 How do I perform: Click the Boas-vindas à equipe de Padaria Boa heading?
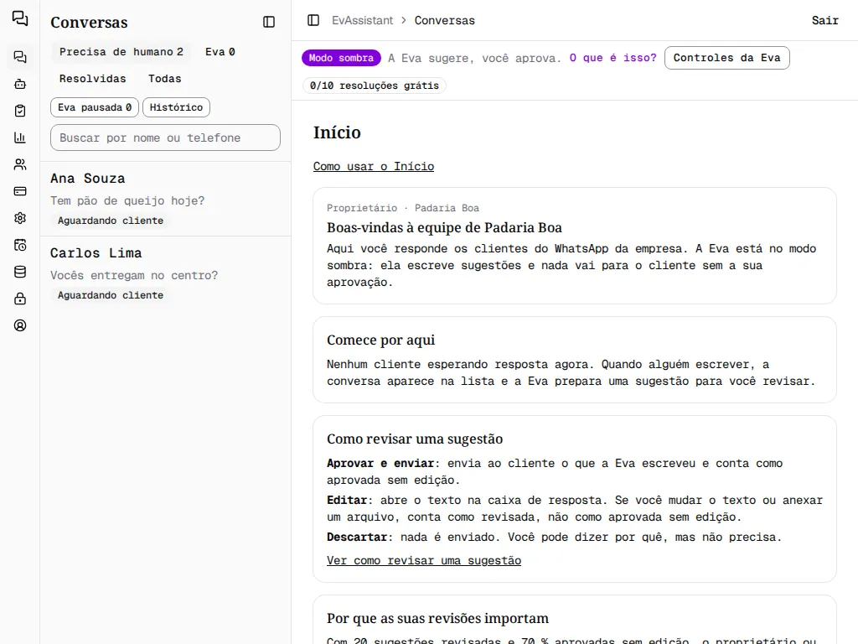tap(444, 228)
